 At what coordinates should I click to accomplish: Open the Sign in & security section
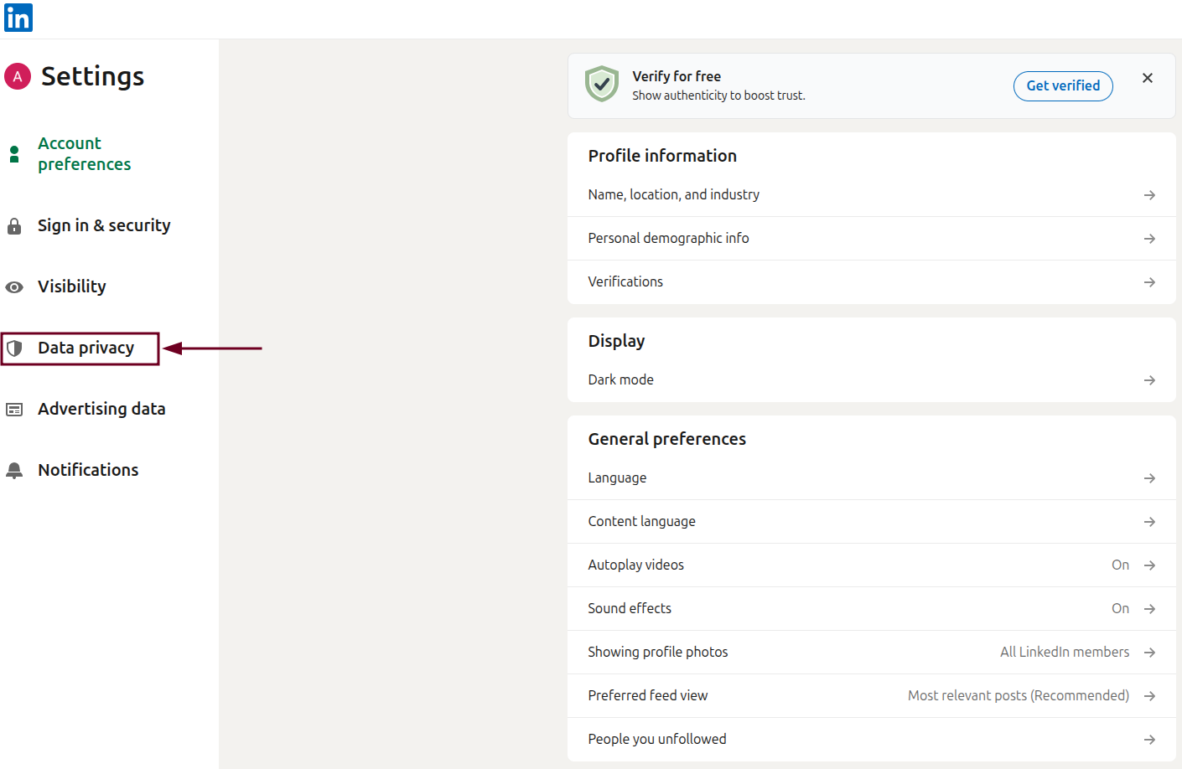(x=104, y=225)
